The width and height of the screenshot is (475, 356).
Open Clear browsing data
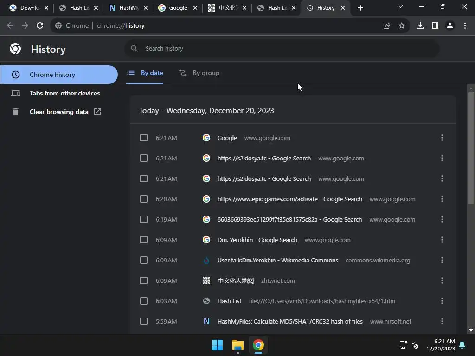(x=59, y=112)
